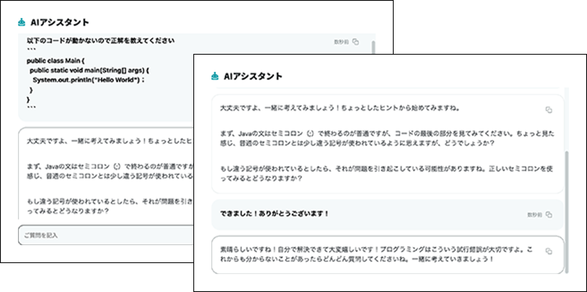Copy the できました！ありがとうございます！ message
The width and height of the screenshot is (587, 292).
(549, 215)
